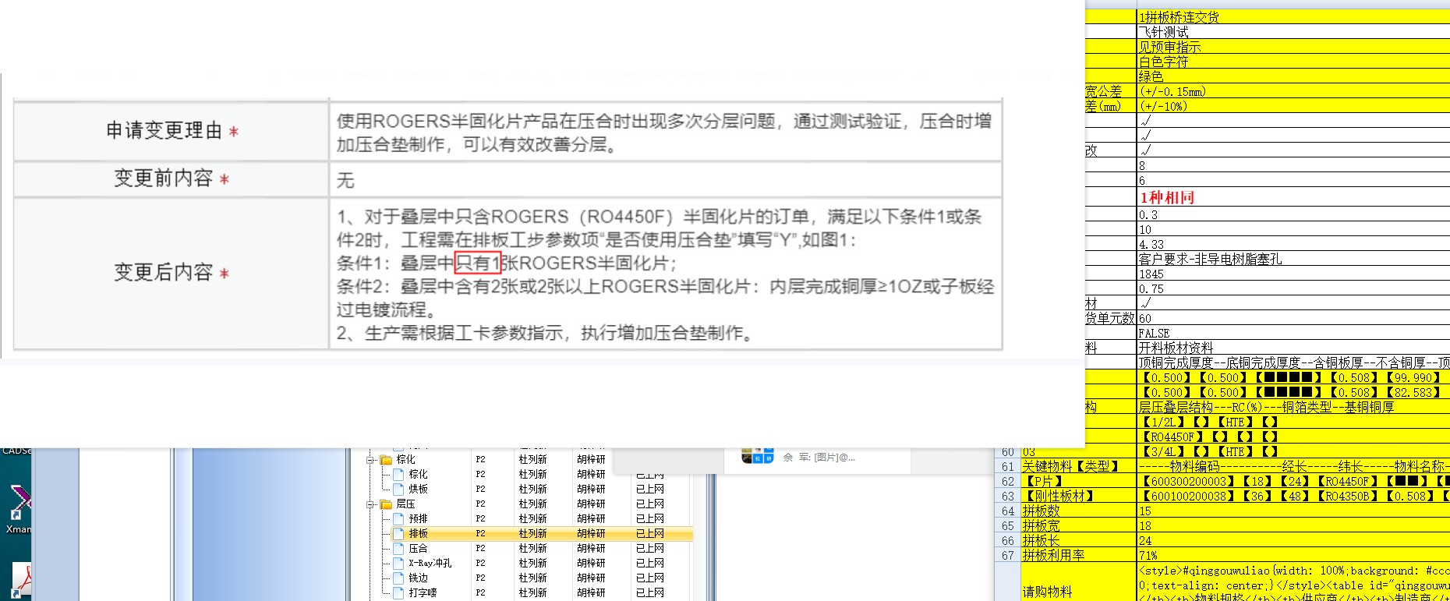This screenshot has height=601, width=1450.
Task: Click the 变更前内容 value 无
Action: click(x=345, y=181)
